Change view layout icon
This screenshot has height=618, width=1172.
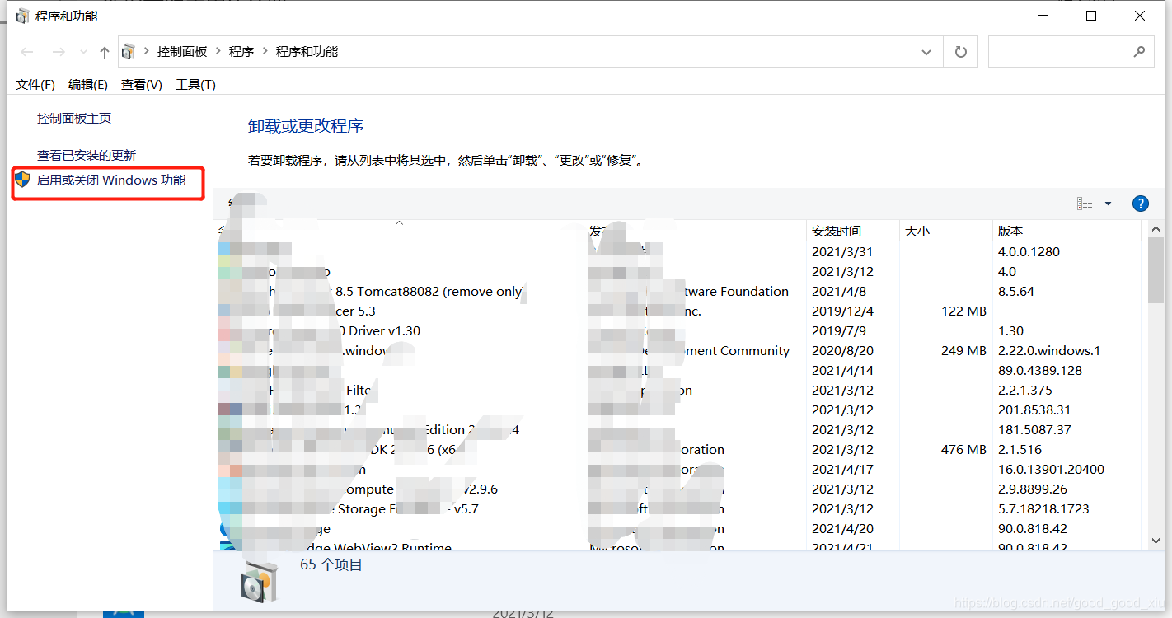click(x=1085, y=204)
